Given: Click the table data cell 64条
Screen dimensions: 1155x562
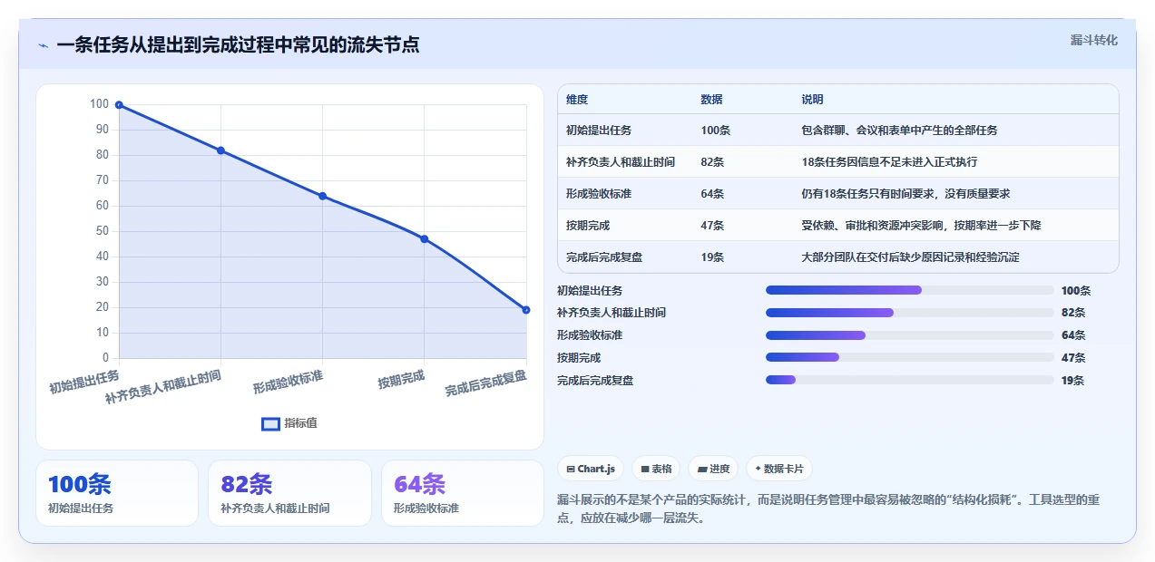Looking at the screenshot, I should coord(713,194).
